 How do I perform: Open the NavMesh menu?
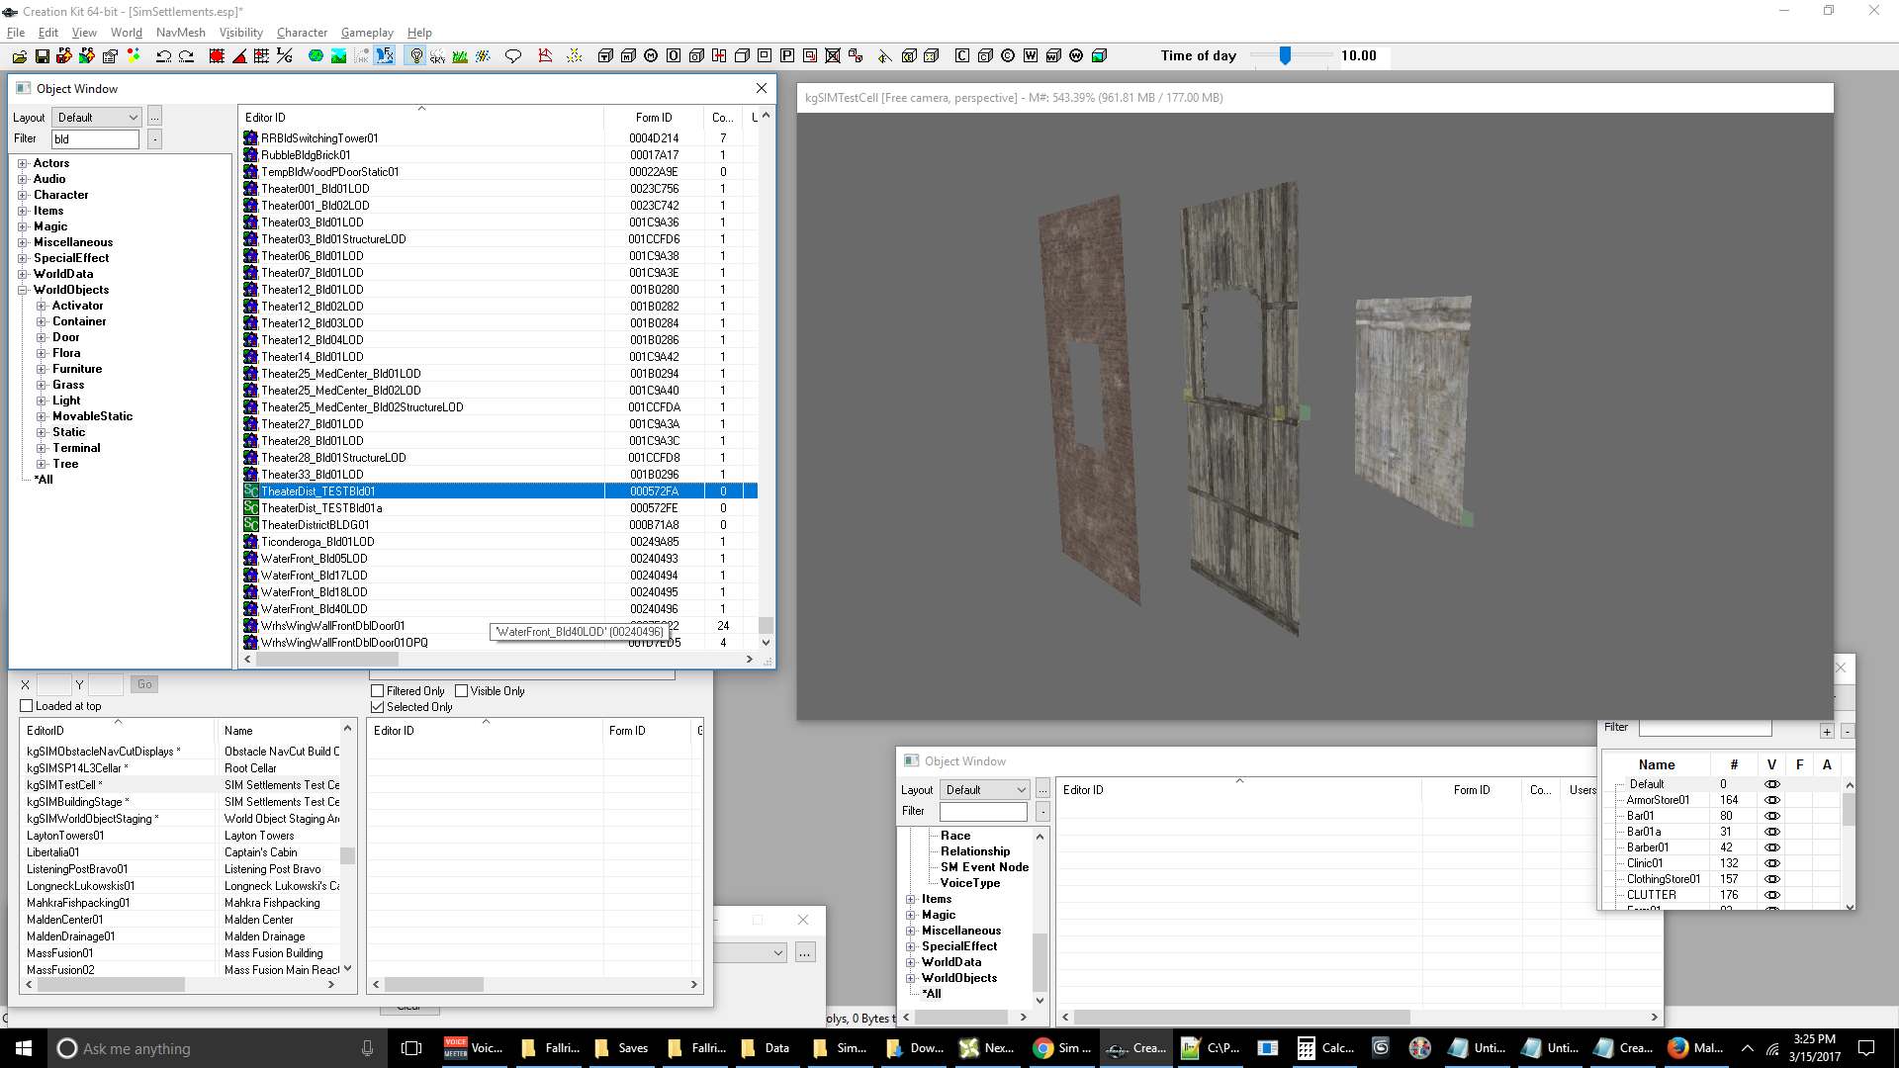pyautogui.click(x=181, y=33)
